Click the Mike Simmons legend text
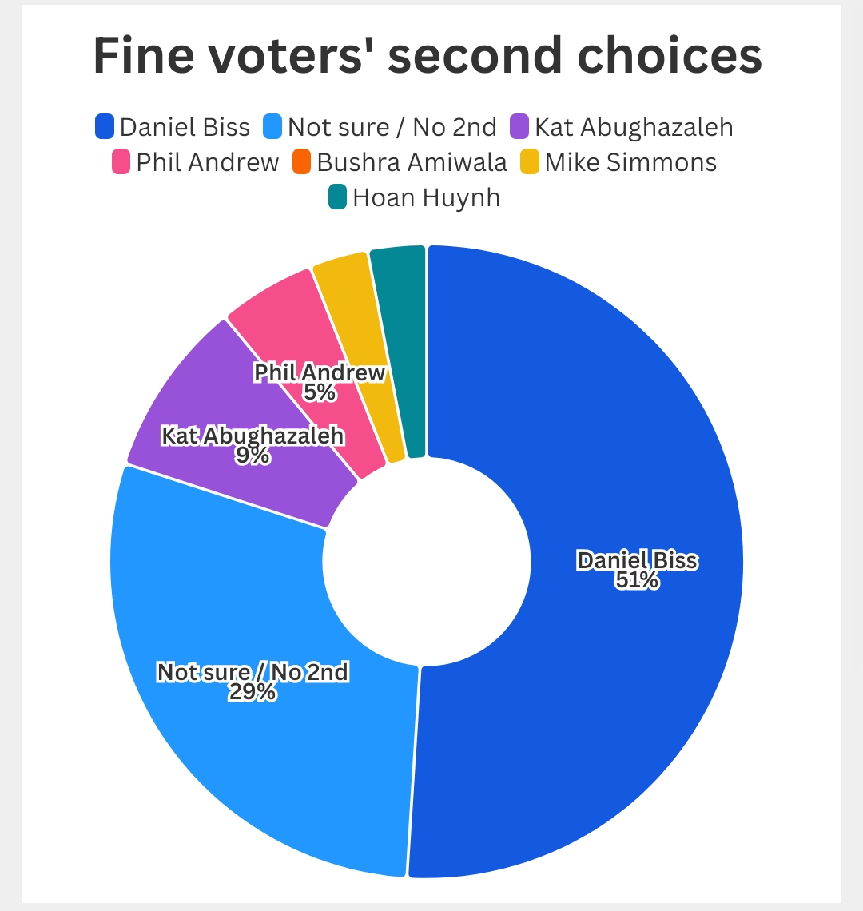The width and height of the screenshot is (863, 911). [x=630, y=162]
